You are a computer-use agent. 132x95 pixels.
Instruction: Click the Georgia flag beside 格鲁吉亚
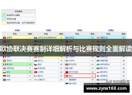(x=98, y=38)
